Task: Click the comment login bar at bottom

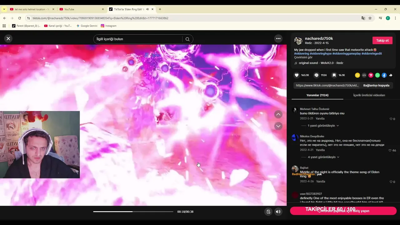Action: (x=343, y=211)
